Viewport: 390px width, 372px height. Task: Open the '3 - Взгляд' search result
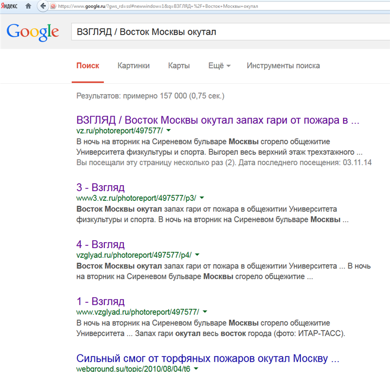[100, 187]
